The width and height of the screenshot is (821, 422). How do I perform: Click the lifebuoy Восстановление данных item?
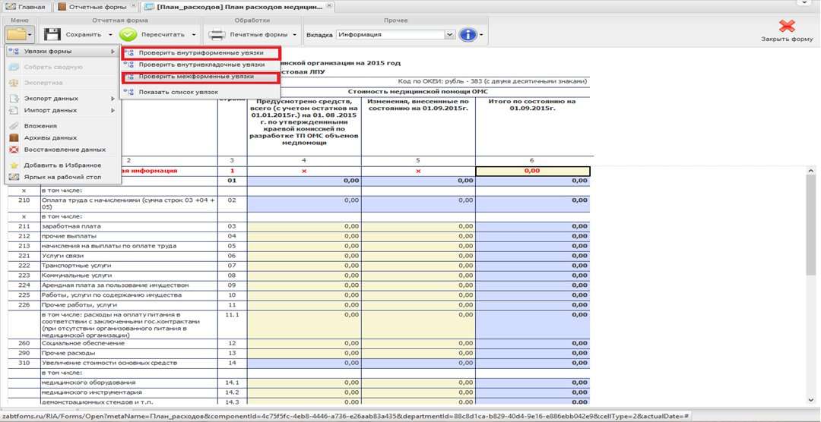point(63,150)
